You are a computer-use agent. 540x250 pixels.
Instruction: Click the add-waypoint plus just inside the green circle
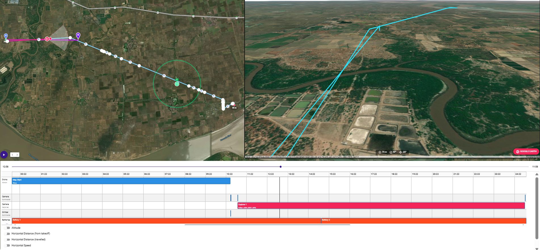[164, 75]
